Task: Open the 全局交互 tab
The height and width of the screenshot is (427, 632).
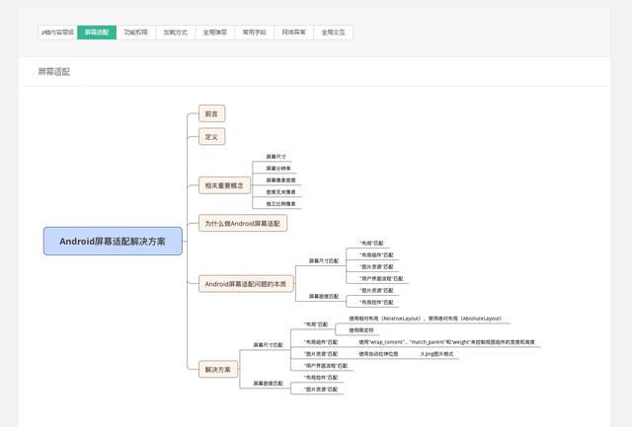Action: [334, 33]
